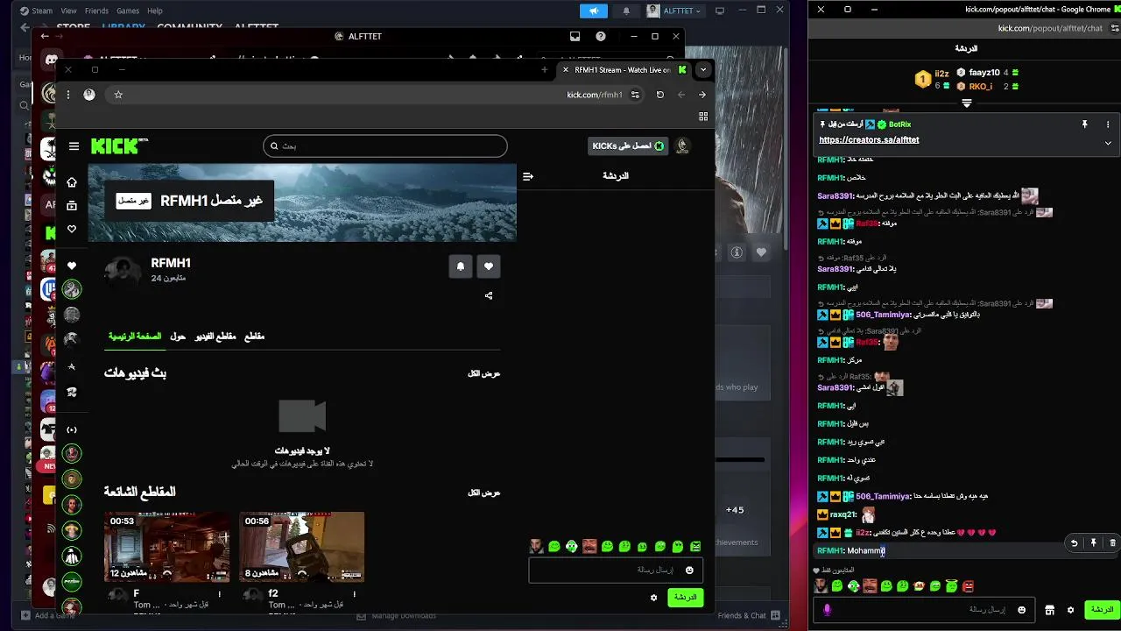Insert the red angry emote in popout chat
Viewport: 1121px width, 631px height.
tap(968, 585)
